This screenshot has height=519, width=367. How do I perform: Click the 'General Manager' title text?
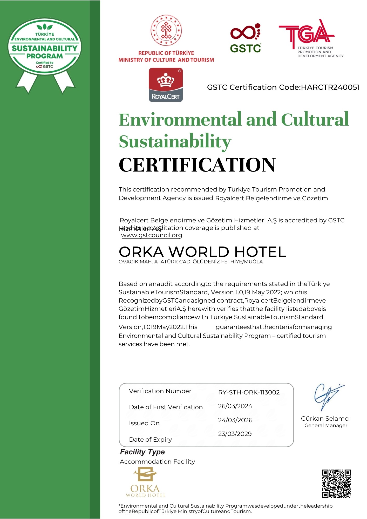point(326,426)
